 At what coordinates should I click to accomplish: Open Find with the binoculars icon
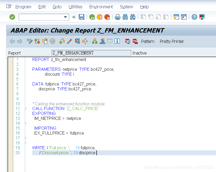click(x=125, y=17)
